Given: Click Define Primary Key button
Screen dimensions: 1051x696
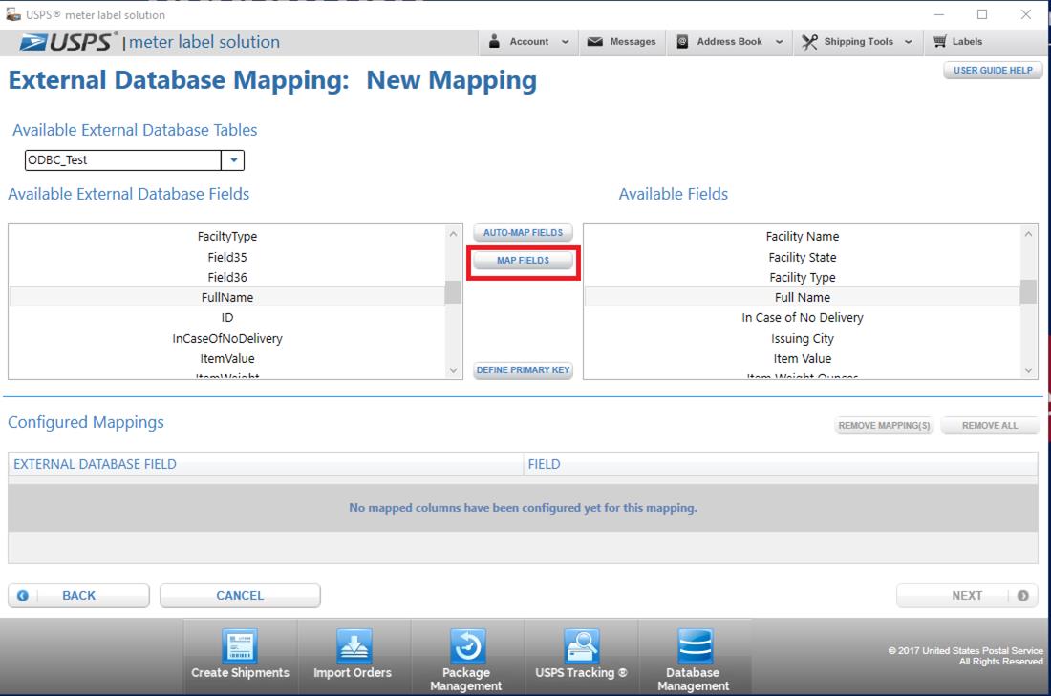Looking at the screenshot, I should click(523, 370).
